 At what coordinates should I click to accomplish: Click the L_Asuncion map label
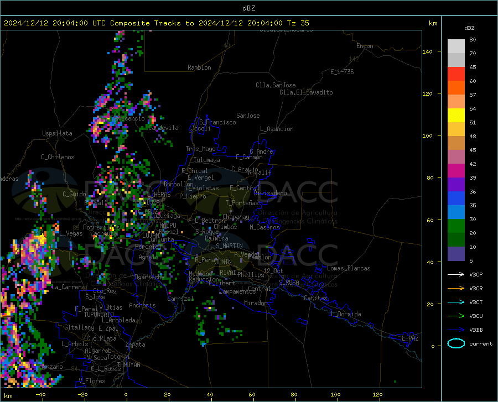coord(277,129)
